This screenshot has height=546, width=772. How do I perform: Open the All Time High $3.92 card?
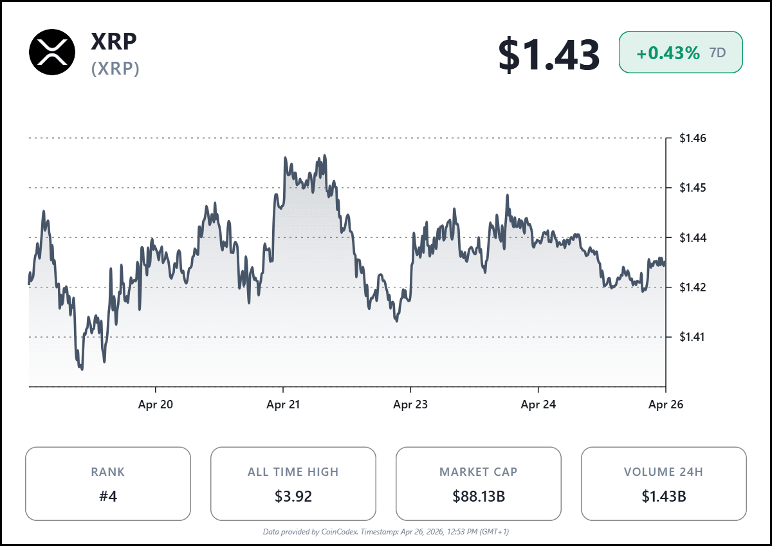[x=293, y=484]
